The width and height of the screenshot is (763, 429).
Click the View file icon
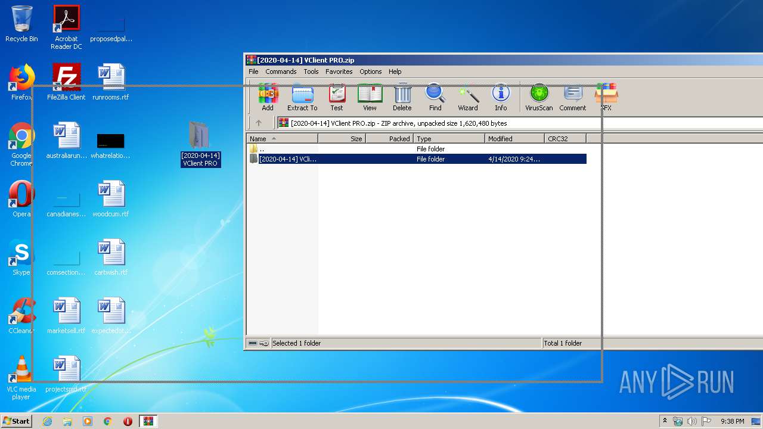tap(370, 98)
